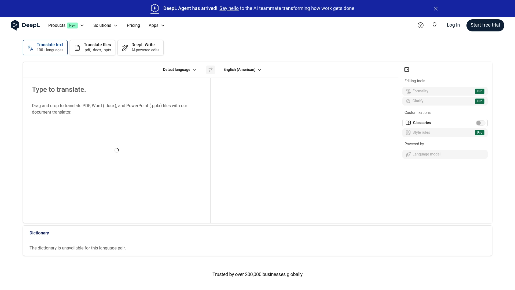Select DeepL Write AI-powered edits

pyautogui.click(x=140, y=48)
